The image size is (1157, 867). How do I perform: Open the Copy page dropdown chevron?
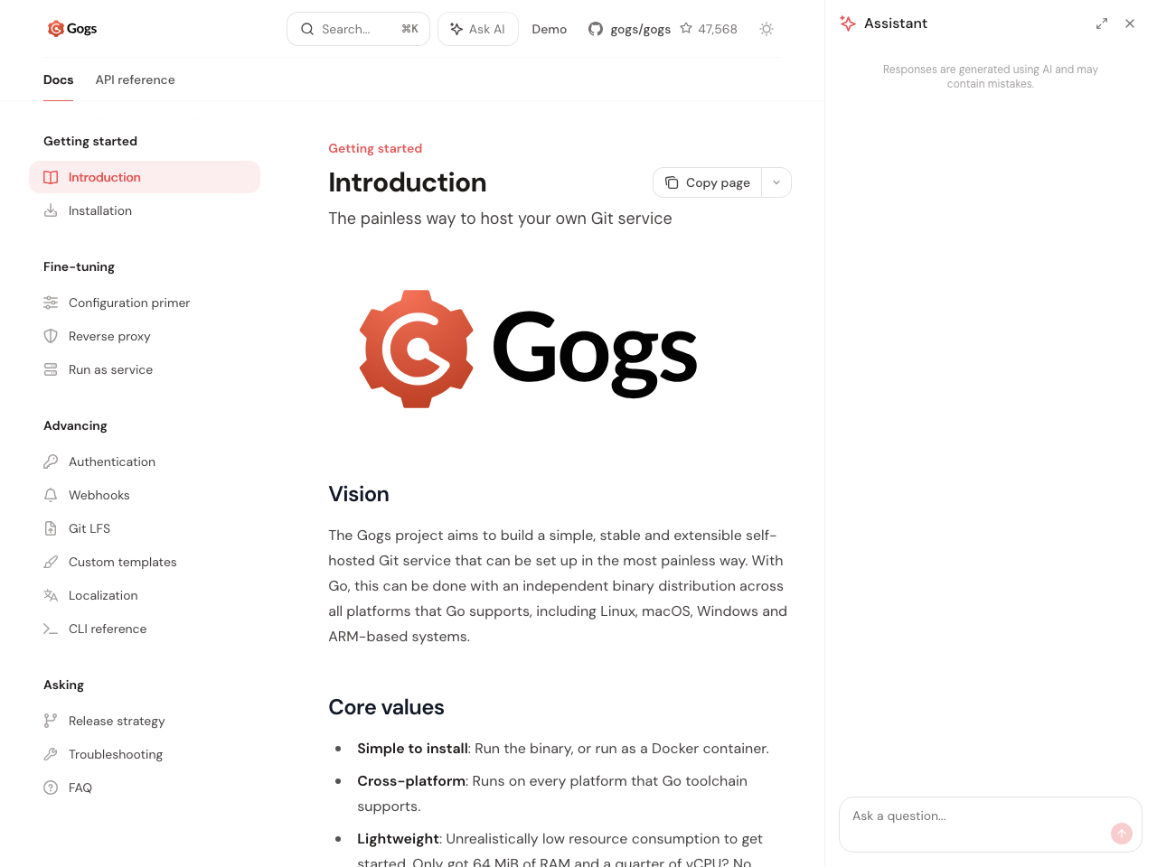776,182
